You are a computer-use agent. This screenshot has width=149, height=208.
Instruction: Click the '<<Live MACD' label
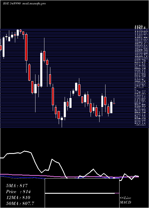click(x=125, y=200)
